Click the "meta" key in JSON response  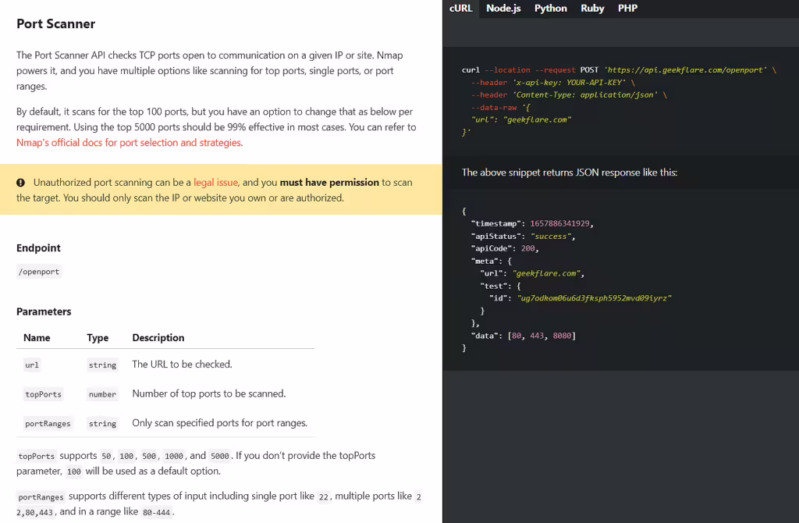(484, 261)
